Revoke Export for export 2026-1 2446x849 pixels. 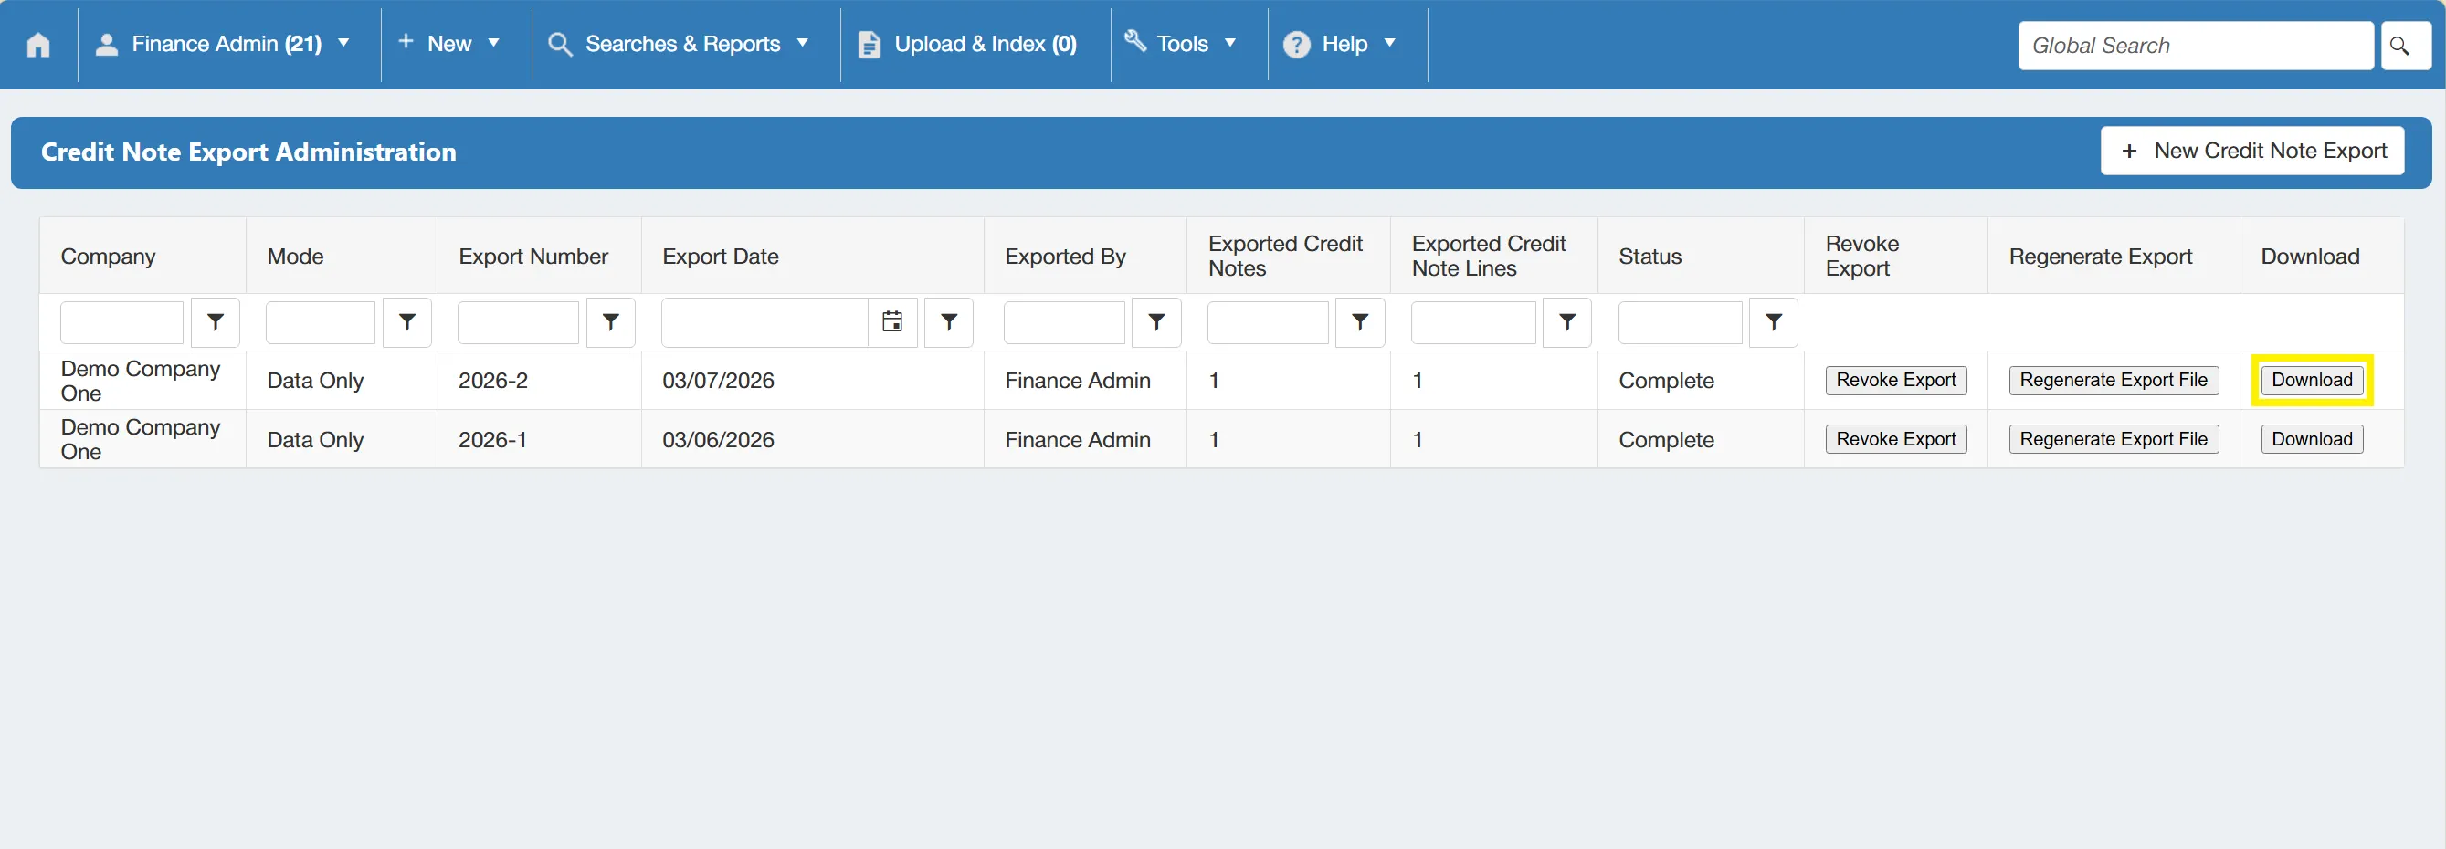[x=1895, y=439]
